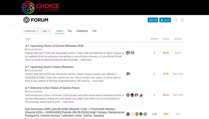Viewport: 209px width, 119px height.
Task: Open the Dao Ascension (WIP) topic
Action: 75,112
